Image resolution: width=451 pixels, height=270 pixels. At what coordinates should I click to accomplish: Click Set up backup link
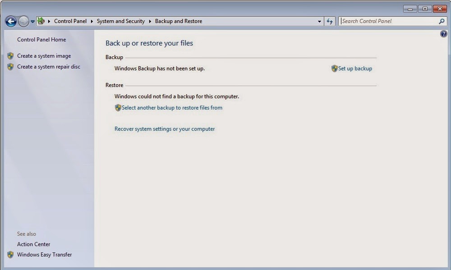click(355, 69)
